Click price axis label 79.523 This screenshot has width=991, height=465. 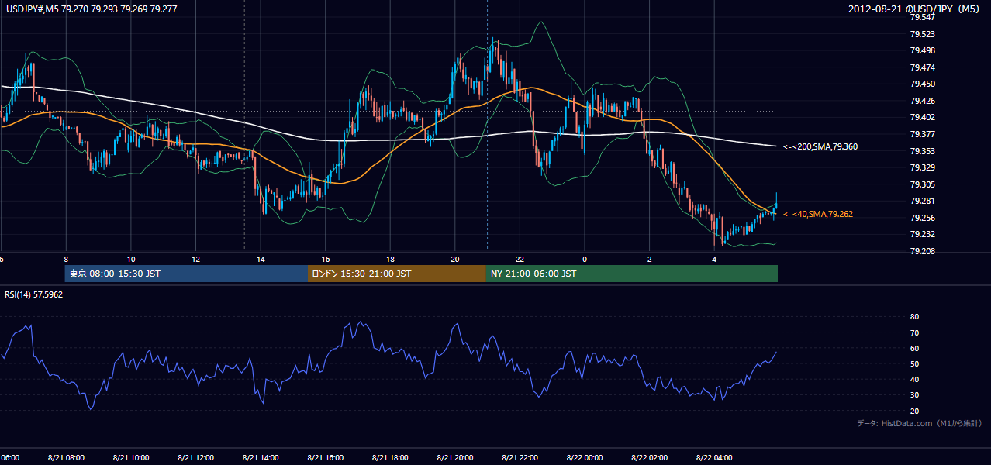922,34
